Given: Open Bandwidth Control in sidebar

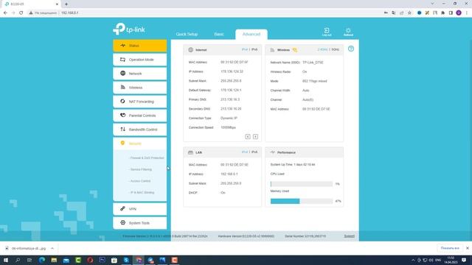Looking at the screenshot, I should click(139, 130).
